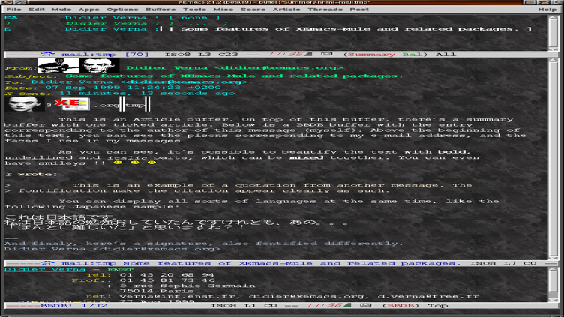Open the Post menu
Screen dimensions: 564x317
359,10
